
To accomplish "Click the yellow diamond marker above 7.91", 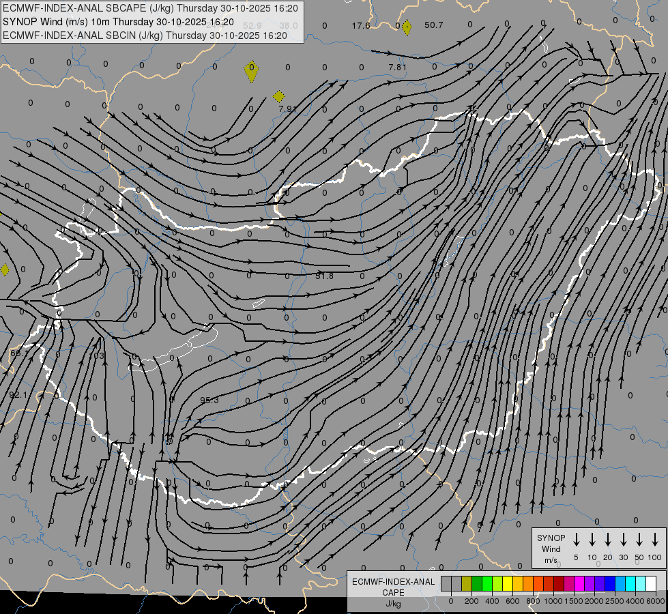I will [278, 96].
